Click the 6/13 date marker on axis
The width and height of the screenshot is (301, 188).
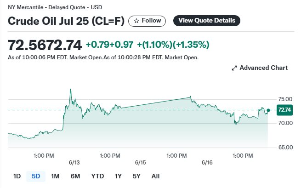[x=74, y=163]
